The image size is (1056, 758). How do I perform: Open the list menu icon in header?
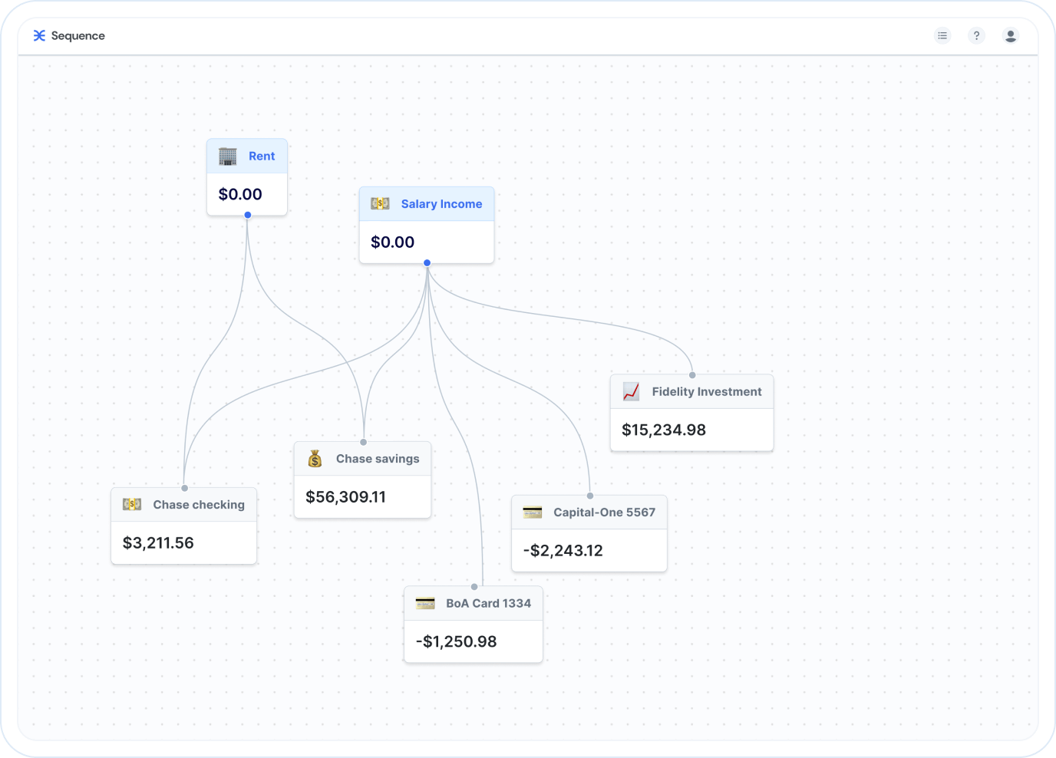point(942,36)
